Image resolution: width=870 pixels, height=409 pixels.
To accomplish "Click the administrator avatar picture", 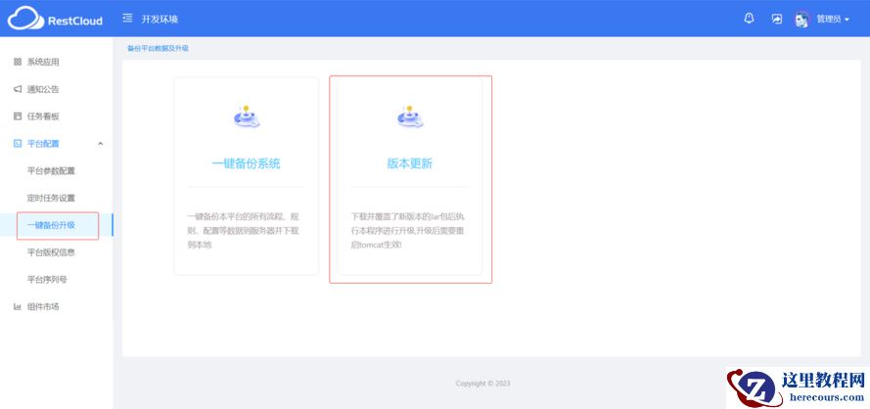I will (801, 19).
